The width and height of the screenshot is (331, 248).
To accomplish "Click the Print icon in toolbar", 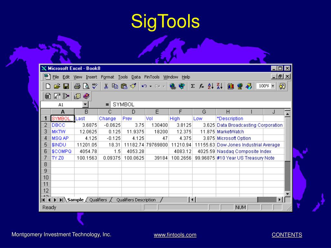I will (77, 86).
